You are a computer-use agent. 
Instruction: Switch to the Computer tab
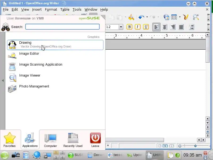coord(50,140)
